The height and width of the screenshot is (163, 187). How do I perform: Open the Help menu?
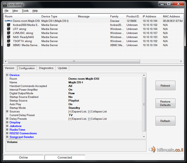[x=35, y=11]
